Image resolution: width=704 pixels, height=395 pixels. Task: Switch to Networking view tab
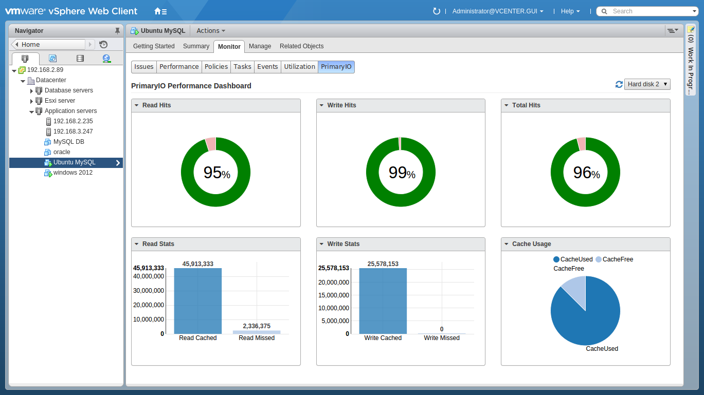tap(106, 59)
